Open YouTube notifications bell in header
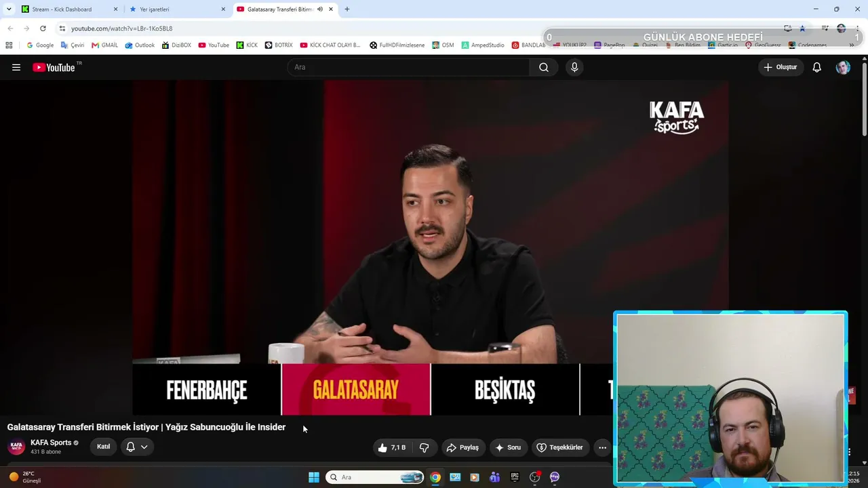 (817, 67)
